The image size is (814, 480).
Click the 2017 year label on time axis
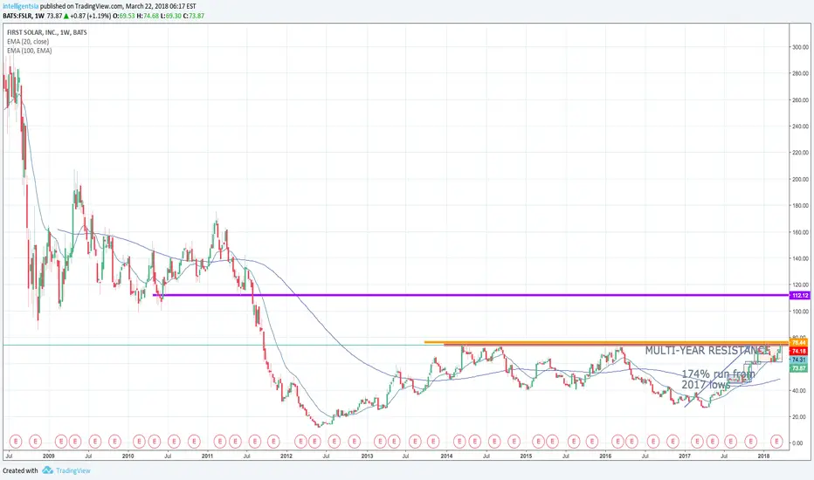click(x=685, y=456)
